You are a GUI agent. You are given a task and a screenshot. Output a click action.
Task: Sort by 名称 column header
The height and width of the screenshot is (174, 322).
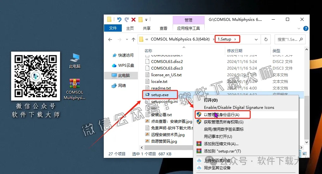[x=148, y=51]
